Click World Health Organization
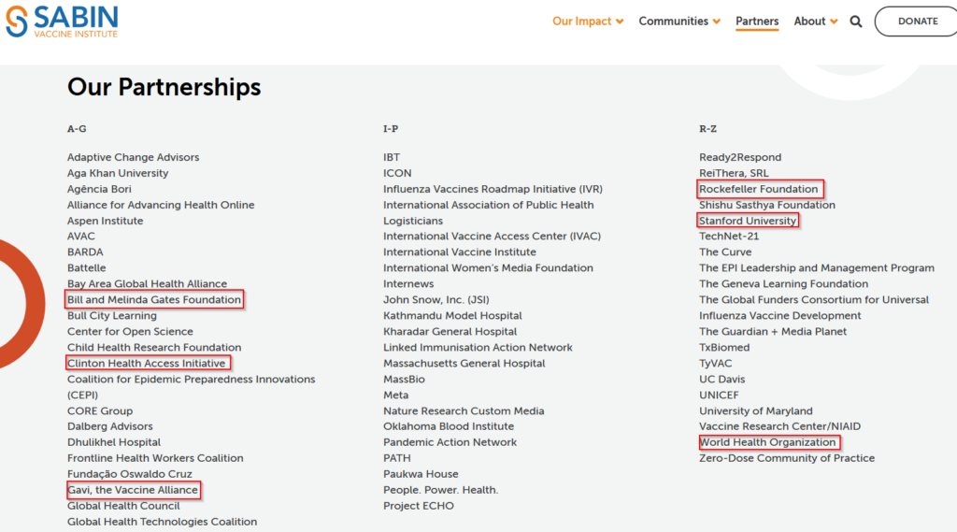The height and width of the screenshot is (532, 957). pyautogui.click(x=767, y=441)
